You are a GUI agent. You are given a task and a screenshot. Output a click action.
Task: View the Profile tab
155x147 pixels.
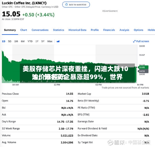pyautogui.click(x=95, y=30)
